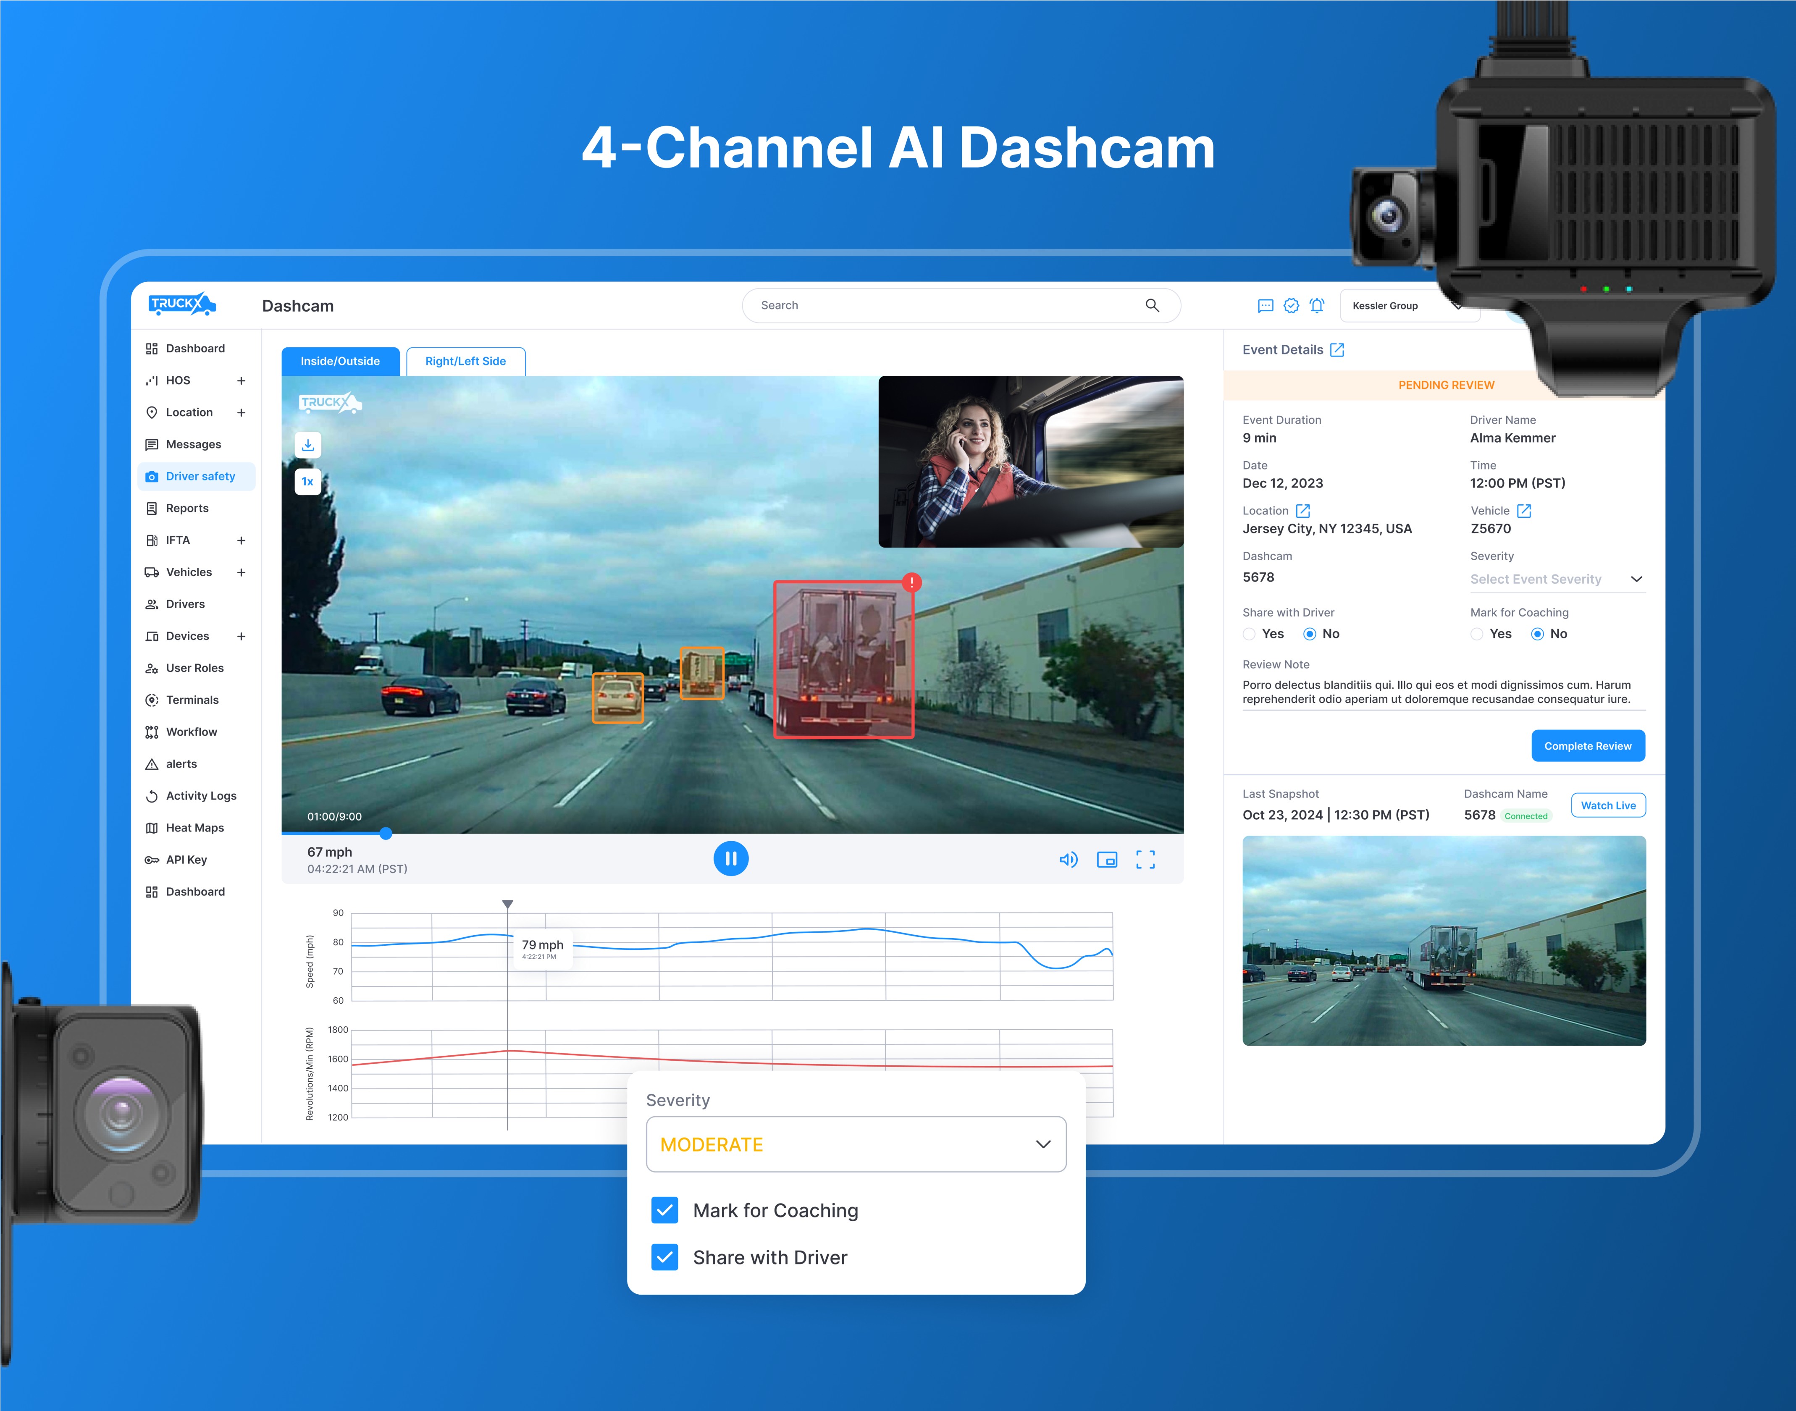This screenshot has width=1796, height=1411.
Task: Uncheck the Mark for Coaching checkbox
Action: (x=664, y=1210)
